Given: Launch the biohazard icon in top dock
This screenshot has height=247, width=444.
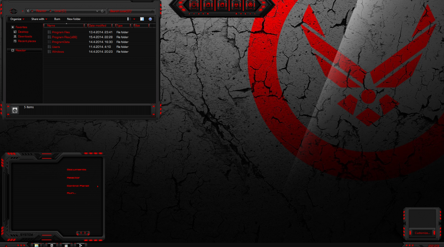Looking at the screenshot, I should (236, 5).
